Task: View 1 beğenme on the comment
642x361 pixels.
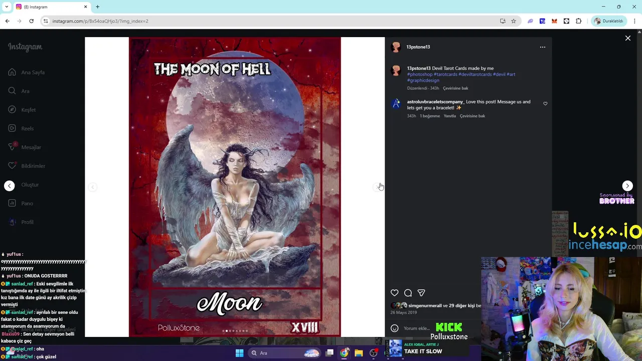Action: 430,116
